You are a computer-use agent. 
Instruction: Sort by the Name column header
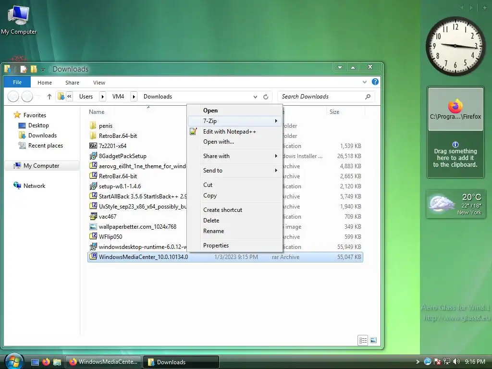[97, 111]
